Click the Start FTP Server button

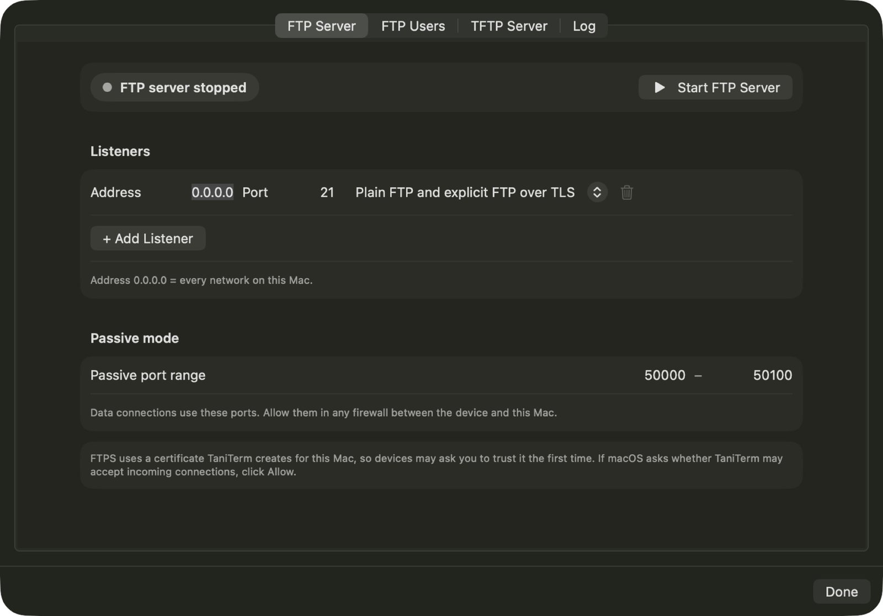(x=715, y=87)
